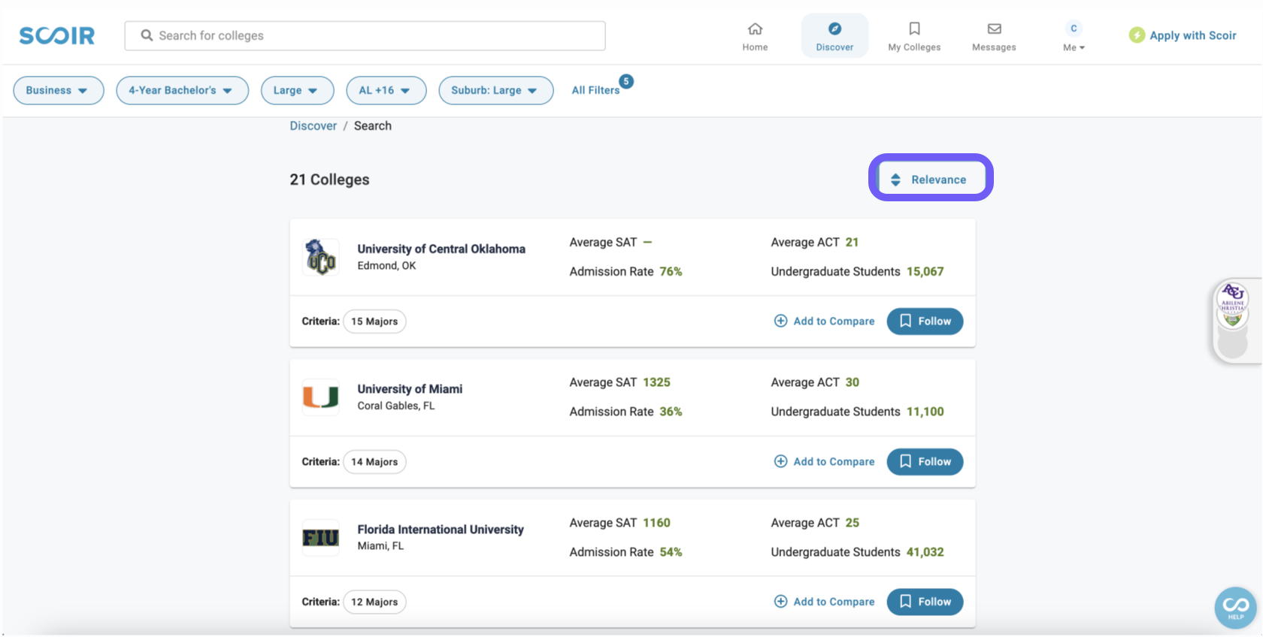Go to the Home tab
Image resolution: width=1263 pixels, height=637 pixels.
tap(755, 36)
